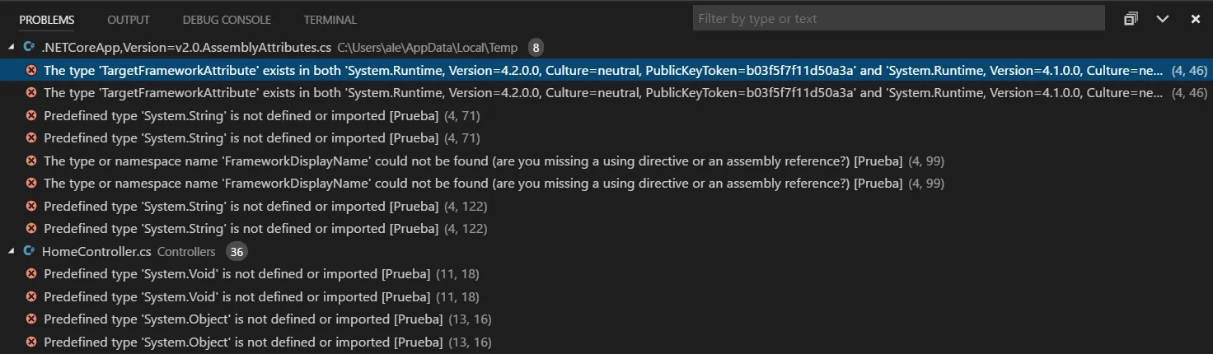The height and width of the screenshot is (354, 1213).
Task: Collapse the HomeController.cs problems group
Action: (12, 251)
